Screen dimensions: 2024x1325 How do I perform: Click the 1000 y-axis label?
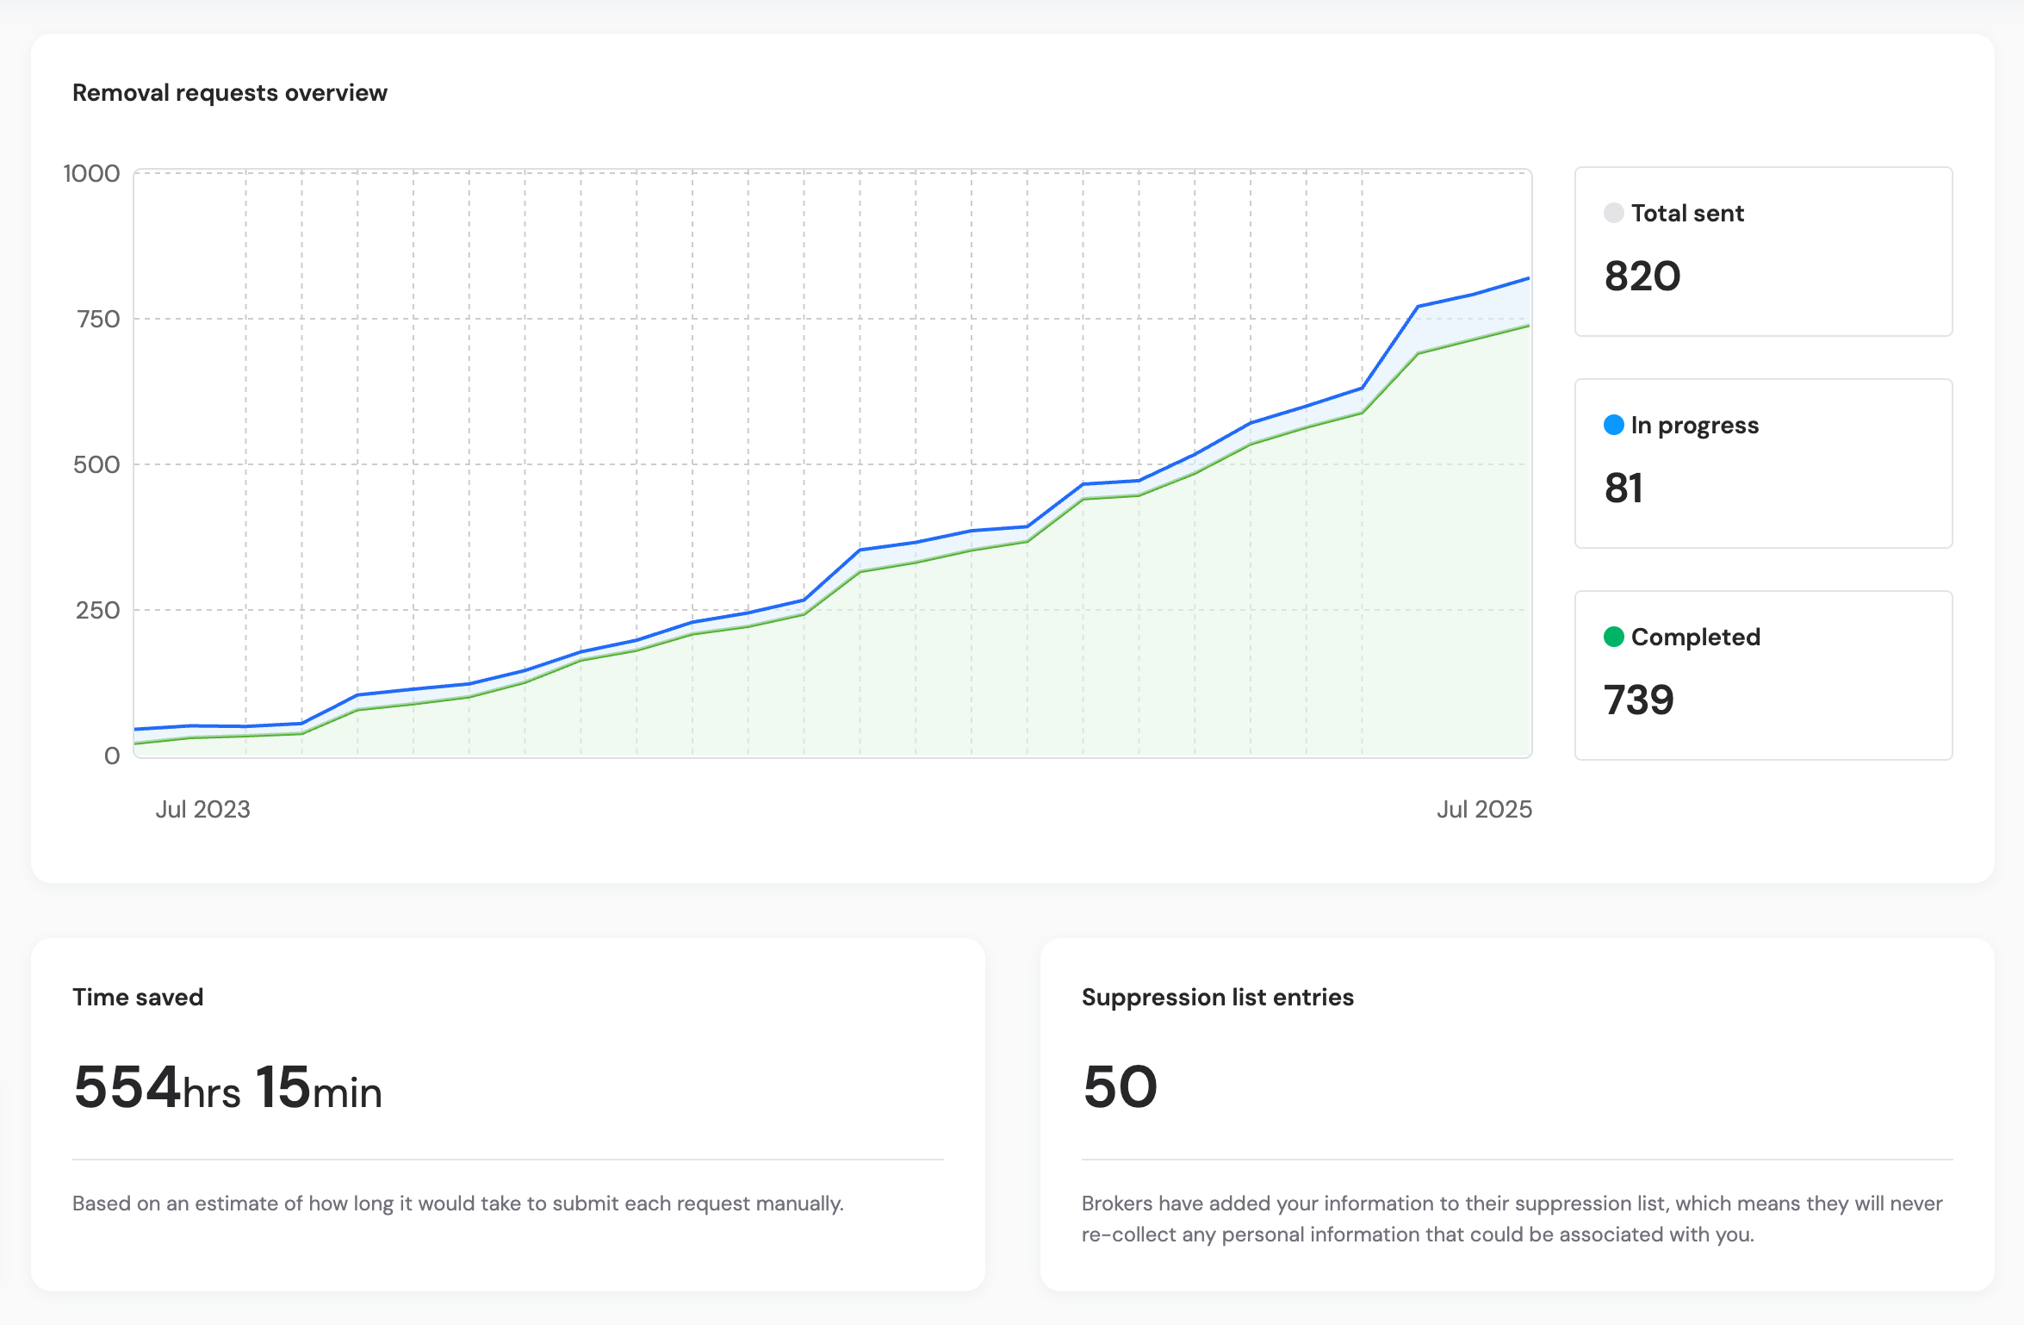point(91,173)
